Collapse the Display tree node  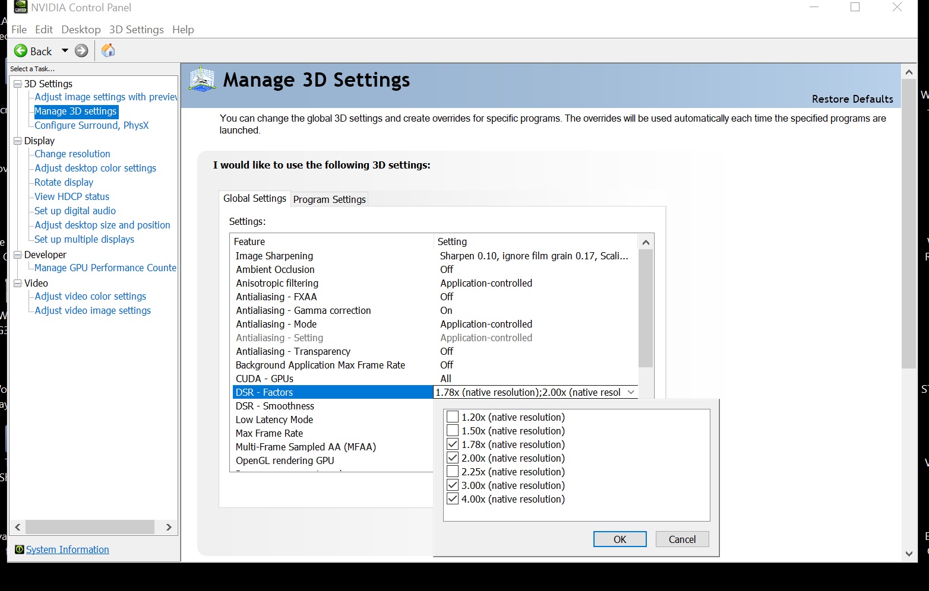tap(18, 141)
